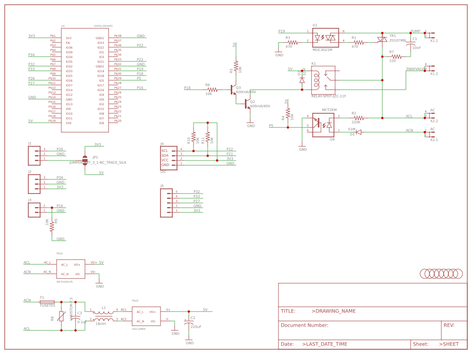The width and height of the screenshot is (472, 354).
Task: Click the J4 I2C connector symbol
Action: click(x=169, y=158)
